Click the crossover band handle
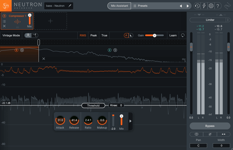The width and height of the screenshot is (233, 150). pyautogui.click(x=39, y=42)
